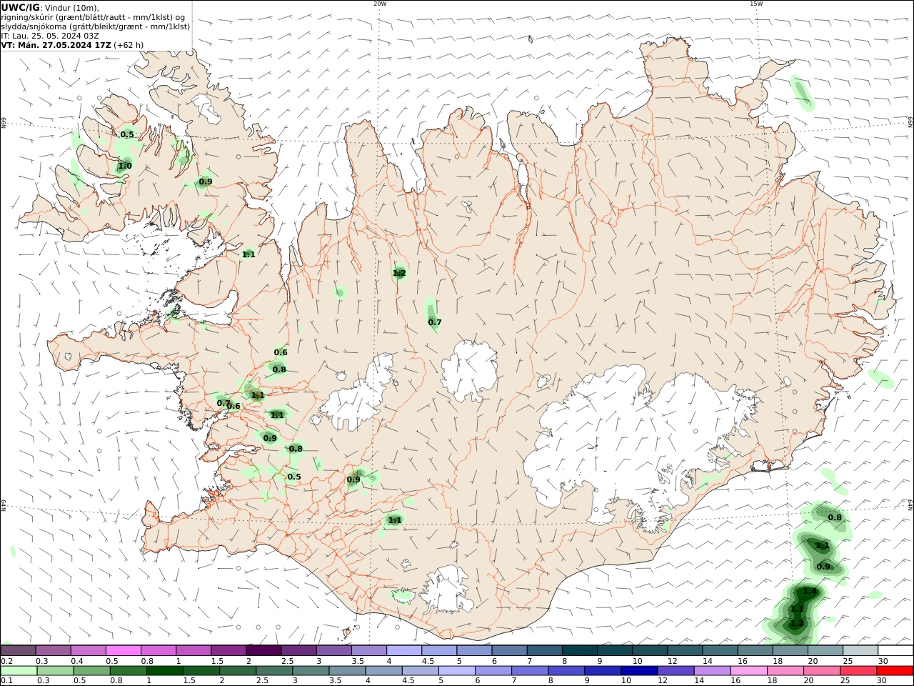Click the 'rigning/skúrir' legend description line
This screenshot has width=914, height=686.
click(93, 17)
